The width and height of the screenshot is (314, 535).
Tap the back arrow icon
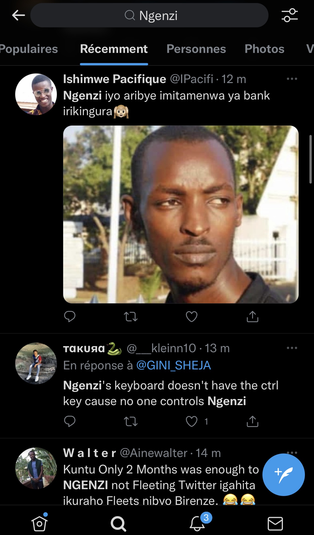pos(18,15)
